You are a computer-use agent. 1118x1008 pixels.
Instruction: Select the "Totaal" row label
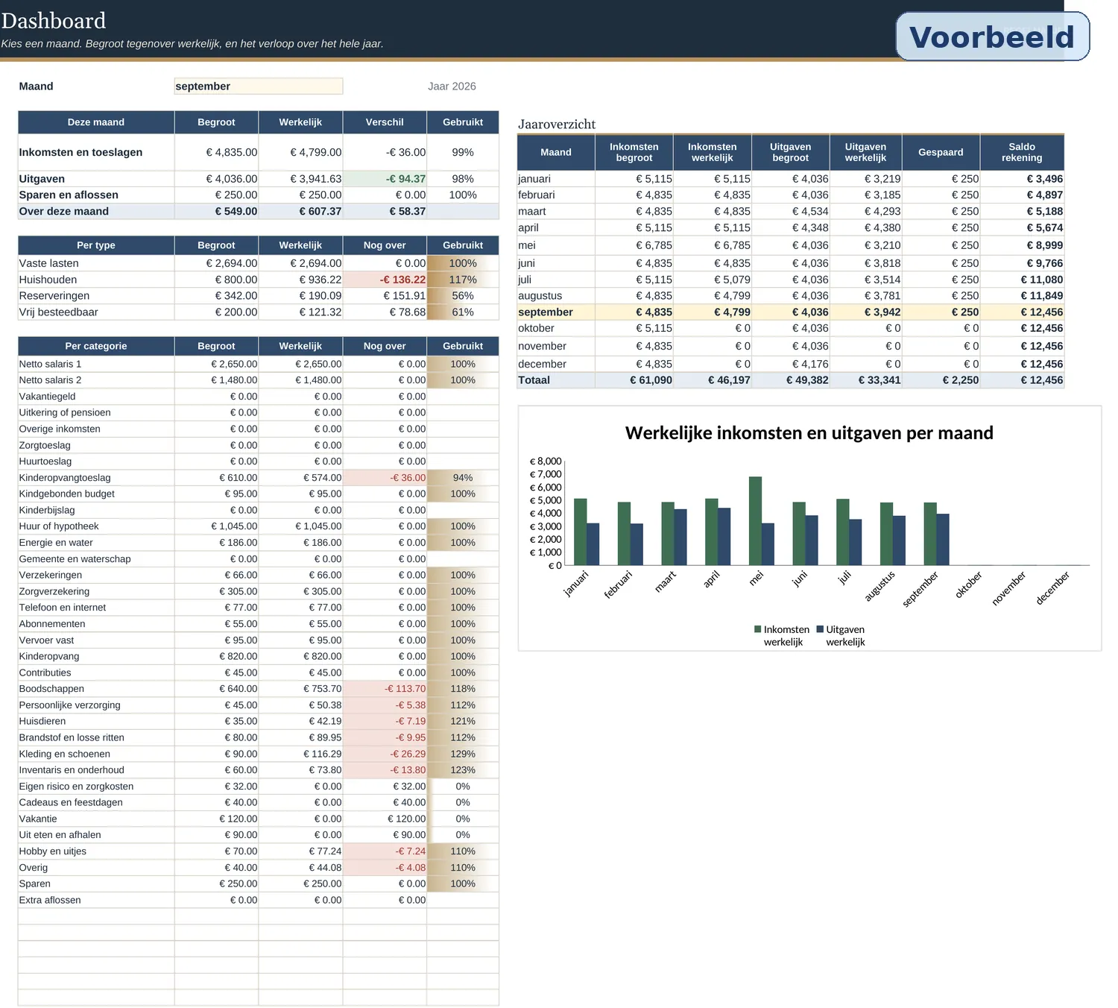tap(534, 380)
